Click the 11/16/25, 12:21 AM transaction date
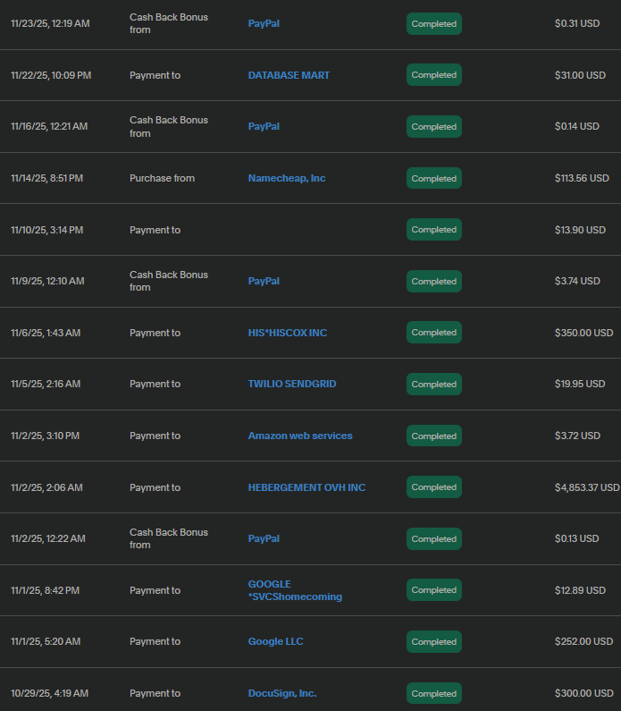This screenshot has height=711, width=621. tap(49, 126)
